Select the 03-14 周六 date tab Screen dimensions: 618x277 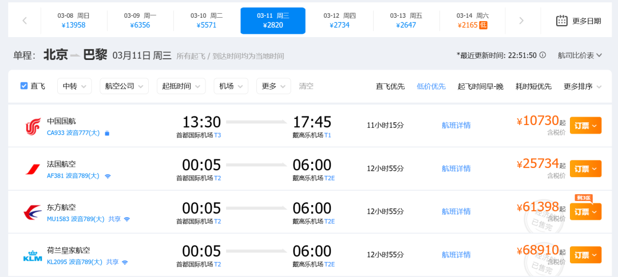472,21
